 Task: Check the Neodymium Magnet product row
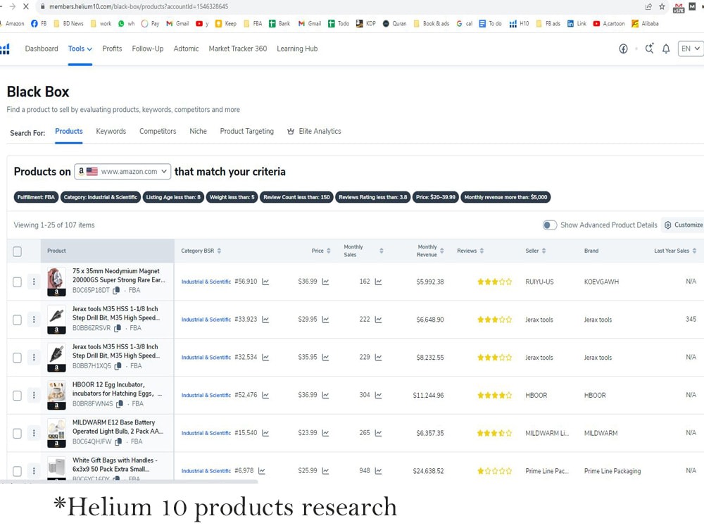click(17, 282)
